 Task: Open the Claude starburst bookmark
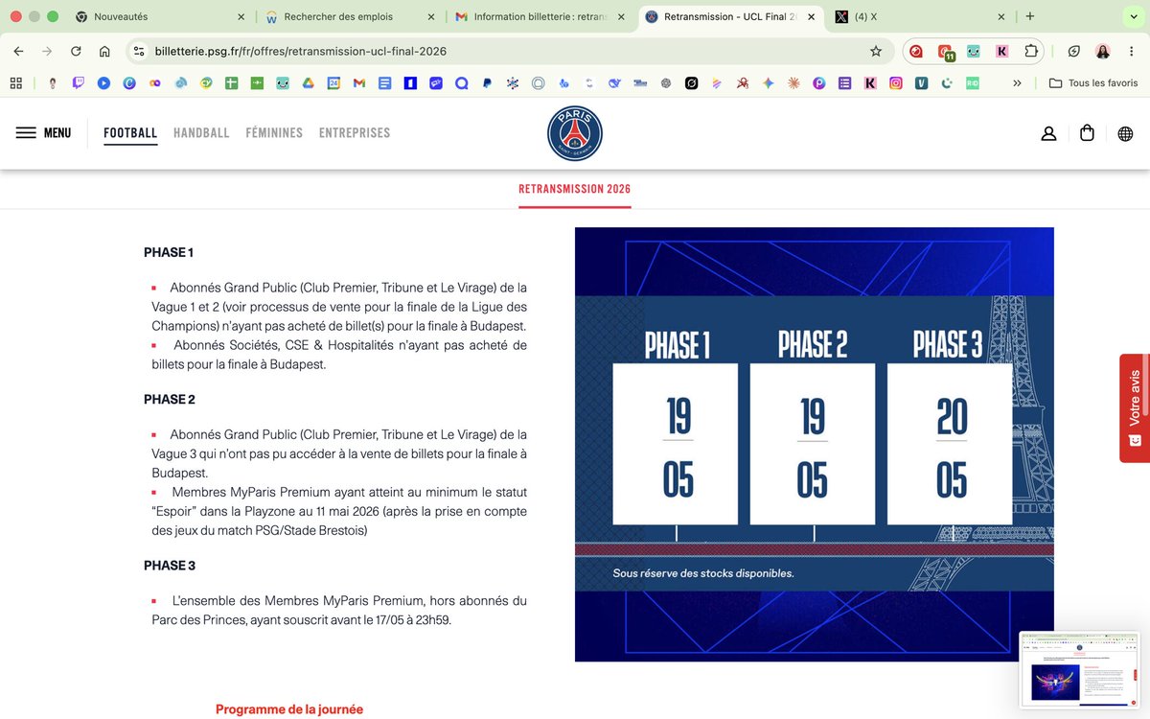click(793, 83)
